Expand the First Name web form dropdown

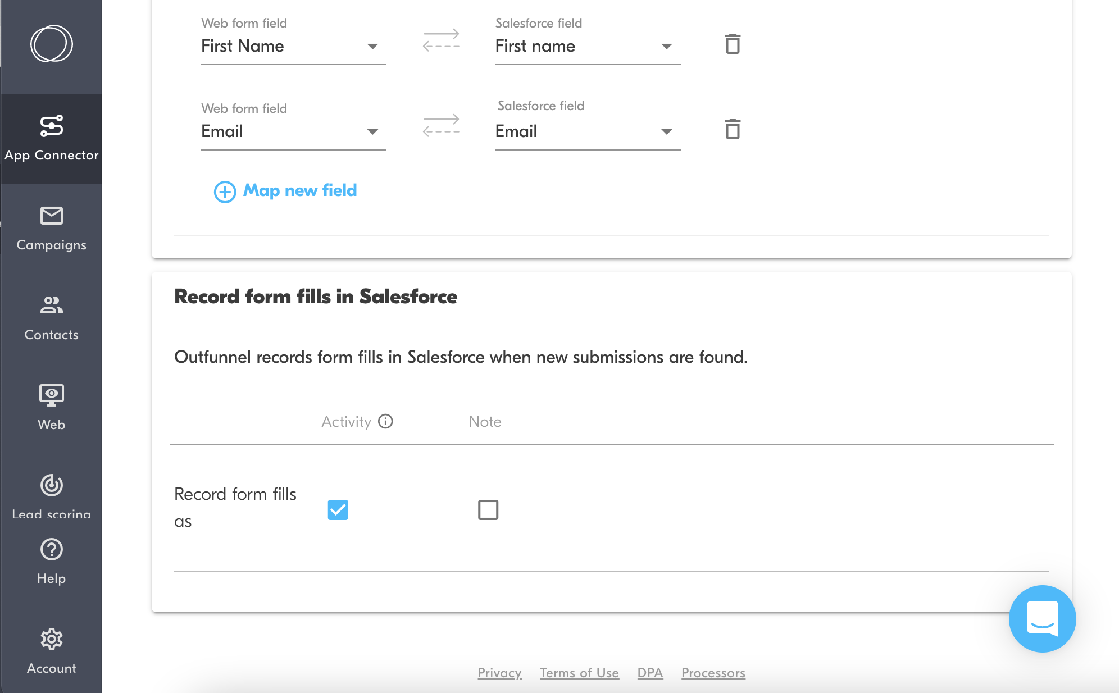pyautogui.click(x=372, y=46)
